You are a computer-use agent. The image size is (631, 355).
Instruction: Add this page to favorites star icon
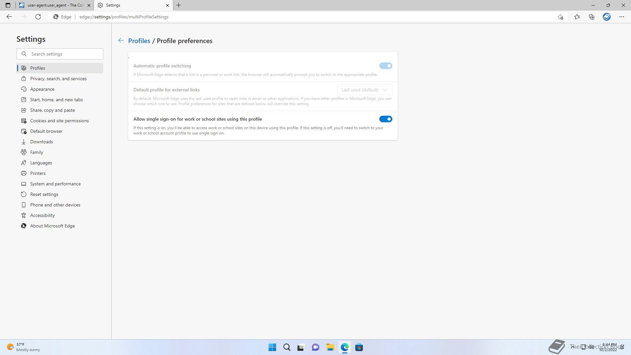(x=560, y=17)
